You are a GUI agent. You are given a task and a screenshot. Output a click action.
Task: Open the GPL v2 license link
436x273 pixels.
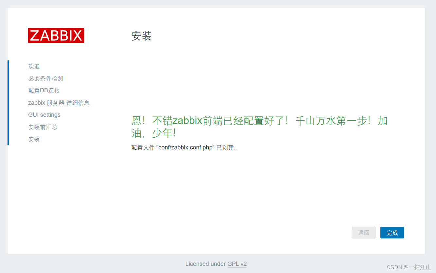pos(237,264)
